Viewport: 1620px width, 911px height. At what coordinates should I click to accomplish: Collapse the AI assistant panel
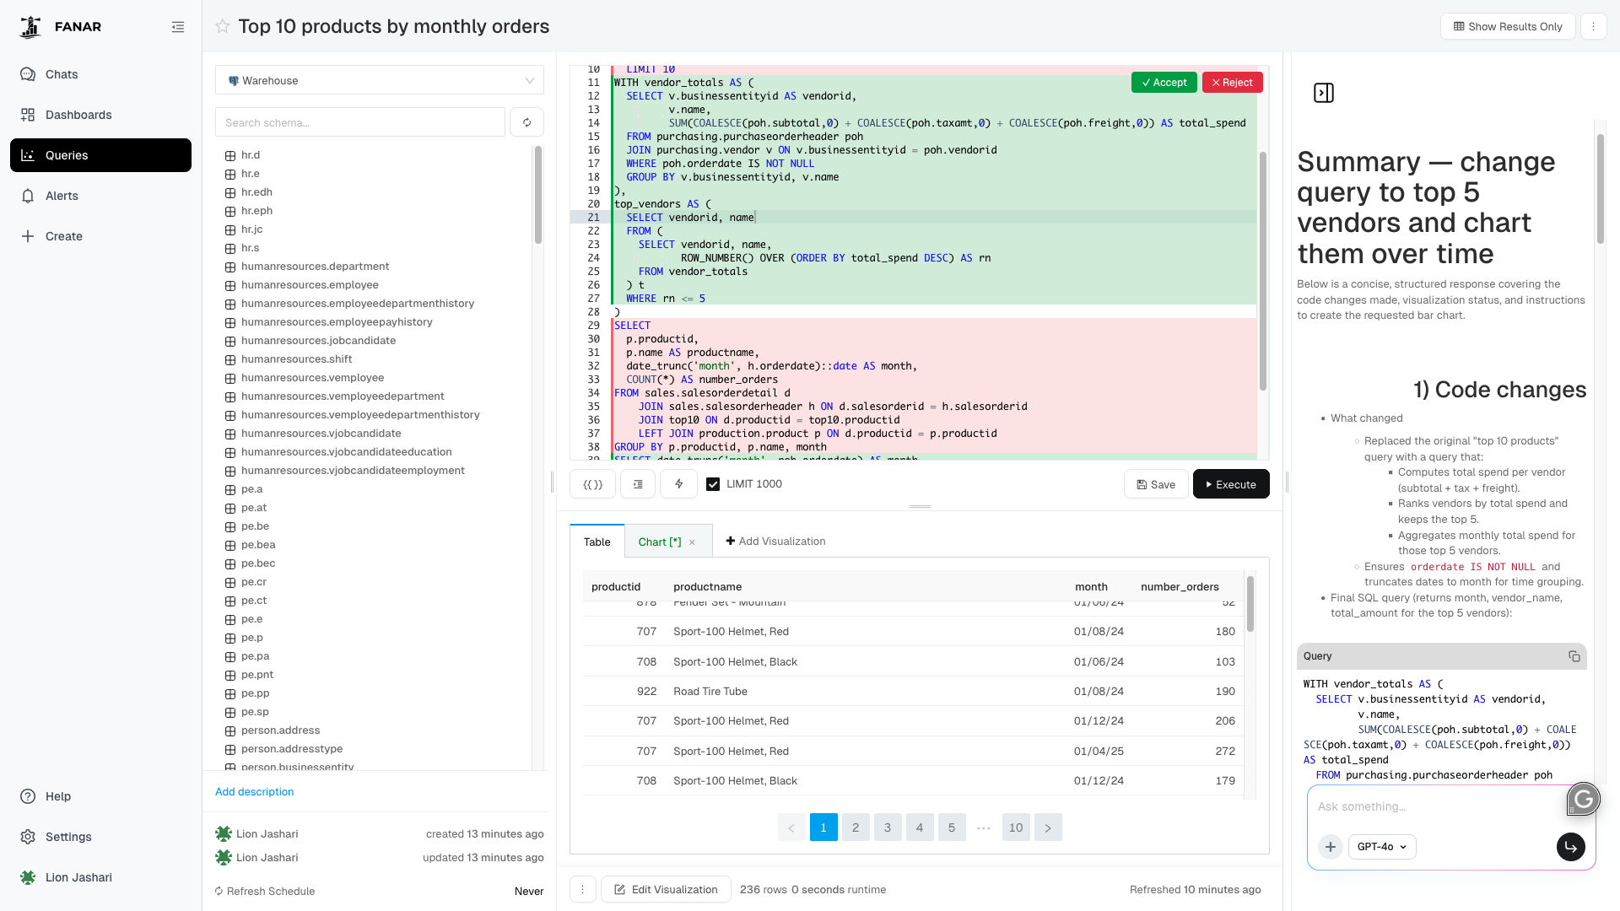(x=1324, y=93)
